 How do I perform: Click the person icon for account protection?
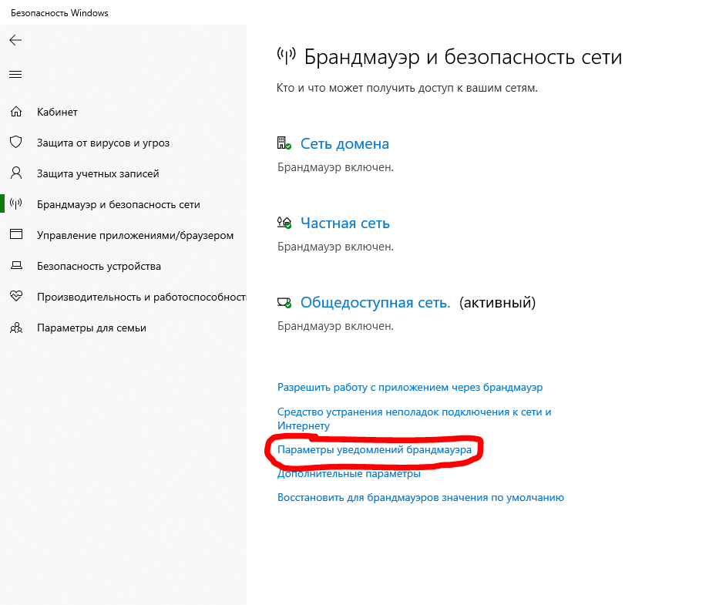click(x=16, y=173)
